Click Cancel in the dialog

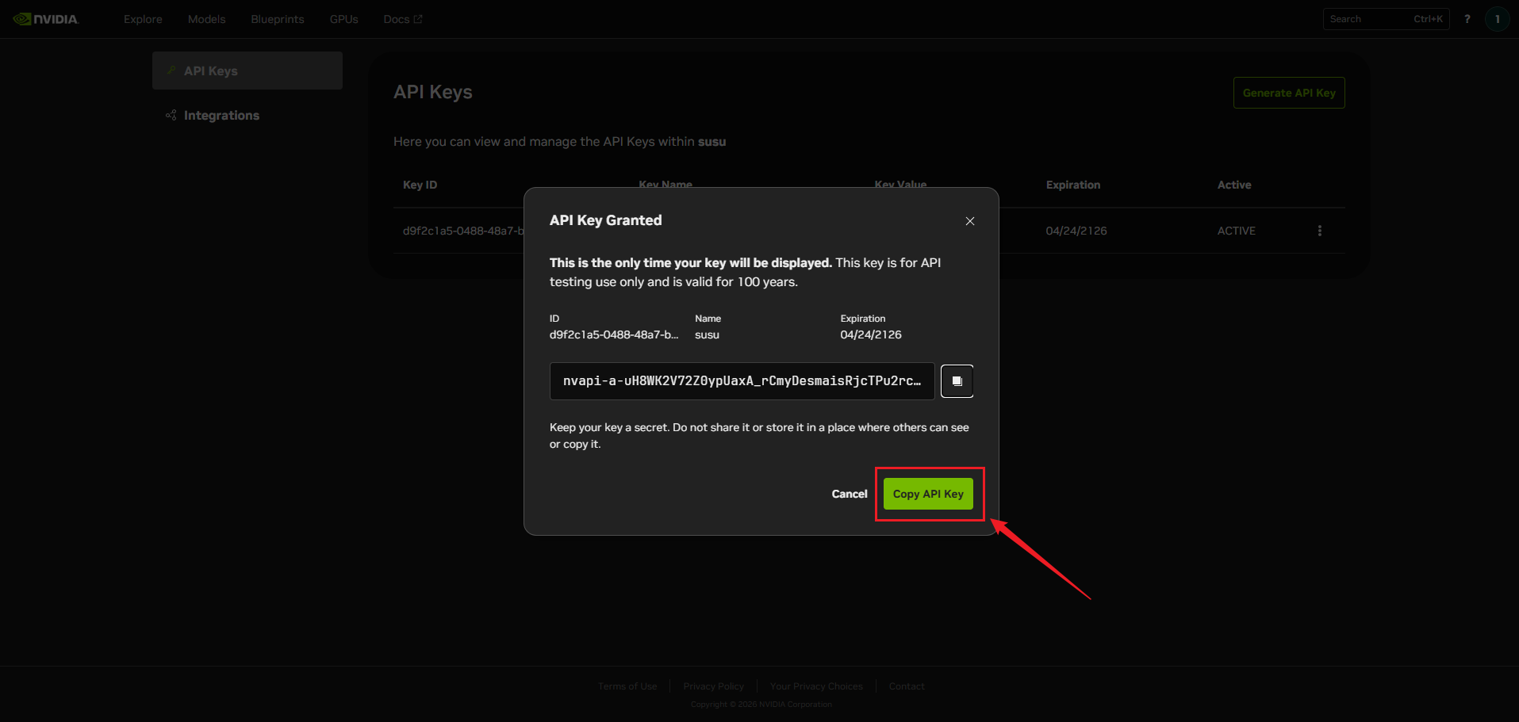(x=849, y=494)
